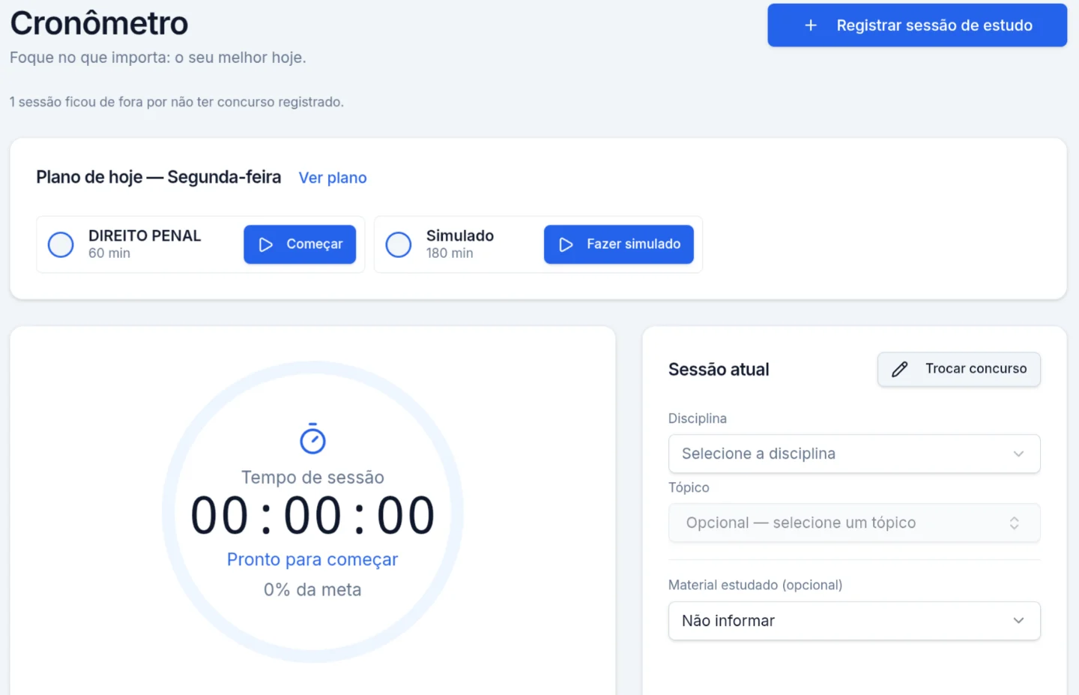
Task: Click the 60 min duration text
Action: coord(109,253)
